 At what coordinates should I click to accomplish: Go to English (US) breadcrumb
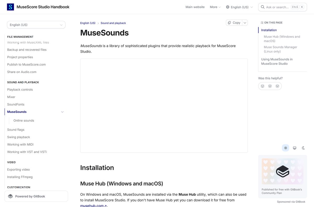(x=88, y=23)
